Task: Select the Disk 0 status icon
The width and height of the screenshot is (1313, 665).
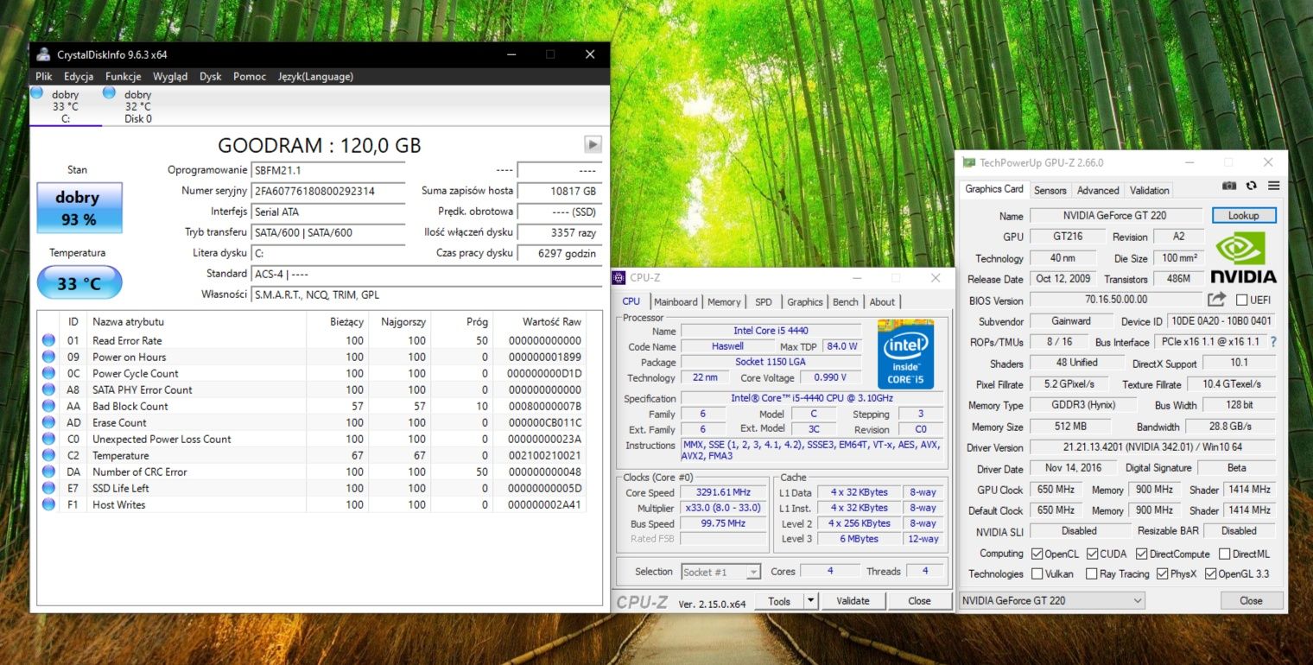Action: point(109,93)
